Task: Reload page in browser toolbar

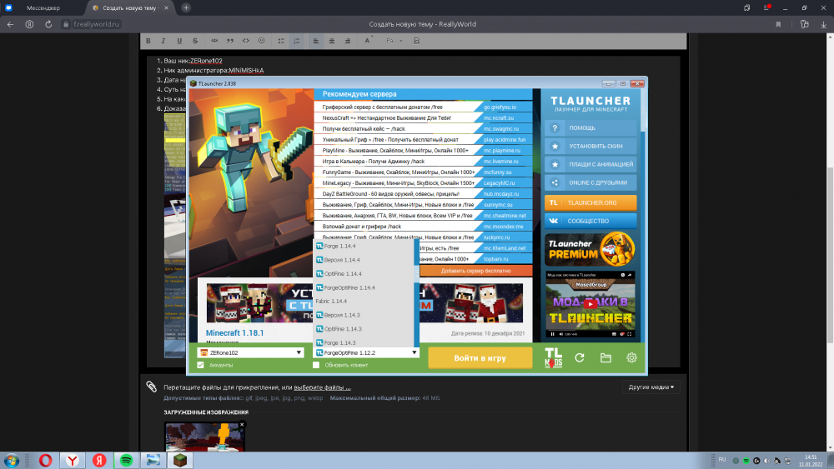Action: 48,24
